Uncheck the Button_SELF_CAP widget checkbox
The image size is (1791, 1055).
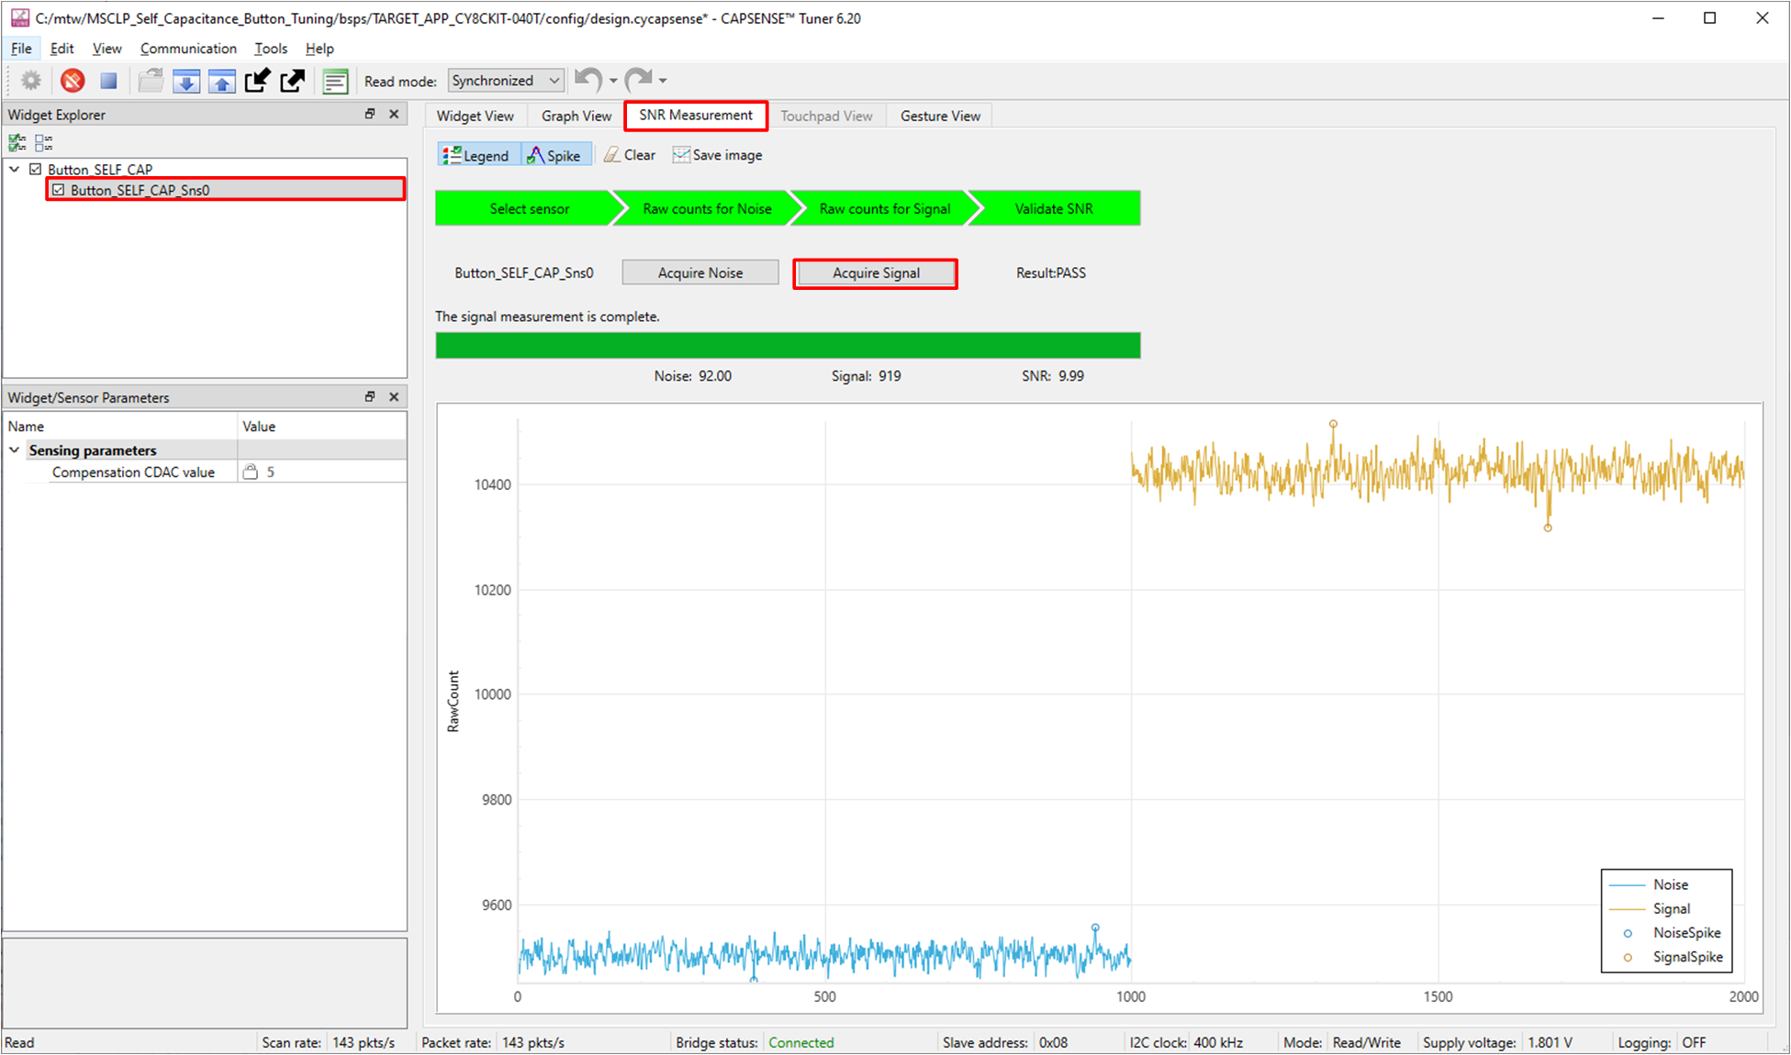(36, 169)
